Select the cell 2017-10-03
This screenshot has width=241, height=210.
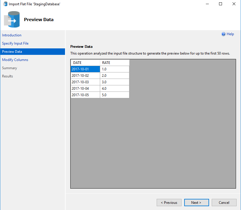(x=85, y=82)
